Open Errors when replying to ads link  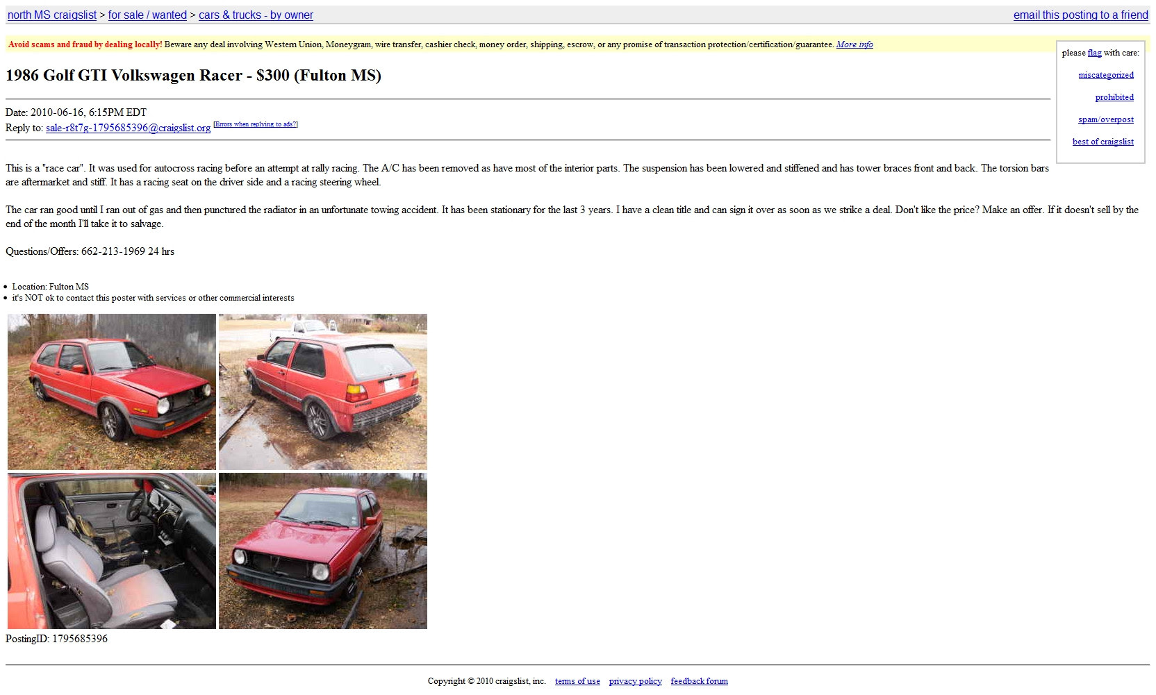(256, 124)
